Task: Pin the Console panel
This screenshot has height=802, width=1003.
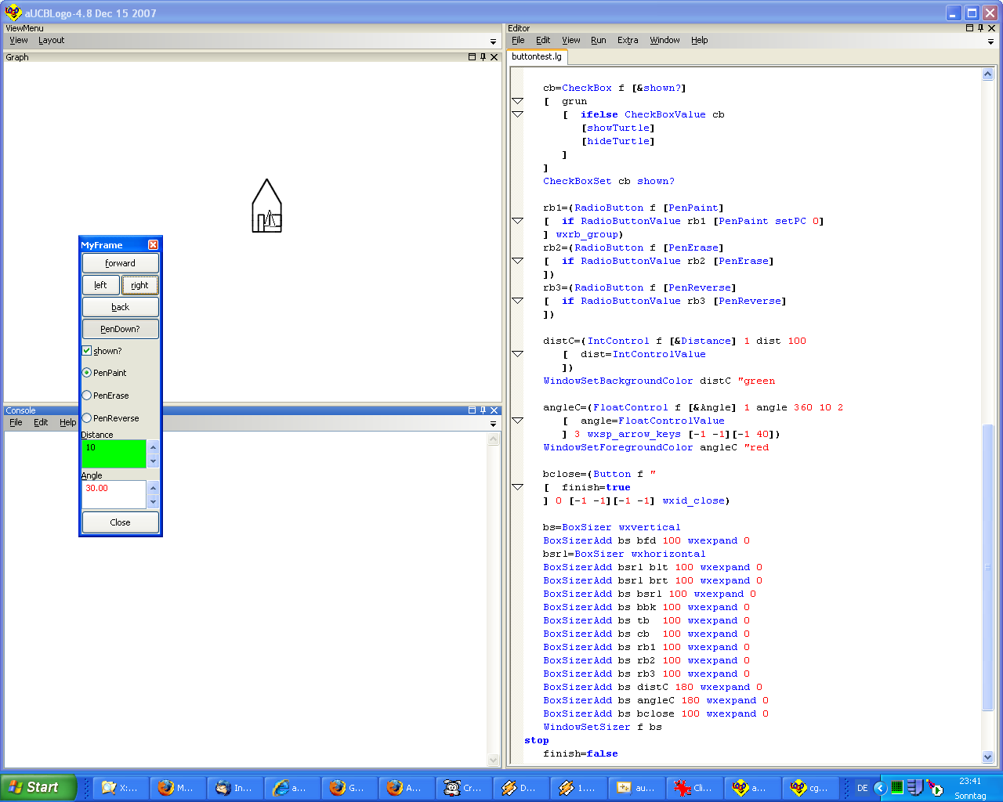Action: point(483,410)
